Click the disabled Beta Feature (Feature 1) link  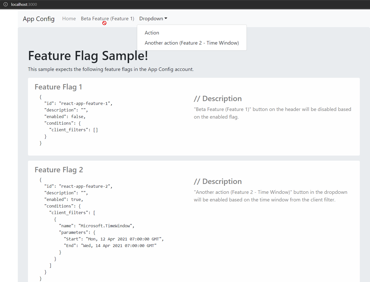107,18
